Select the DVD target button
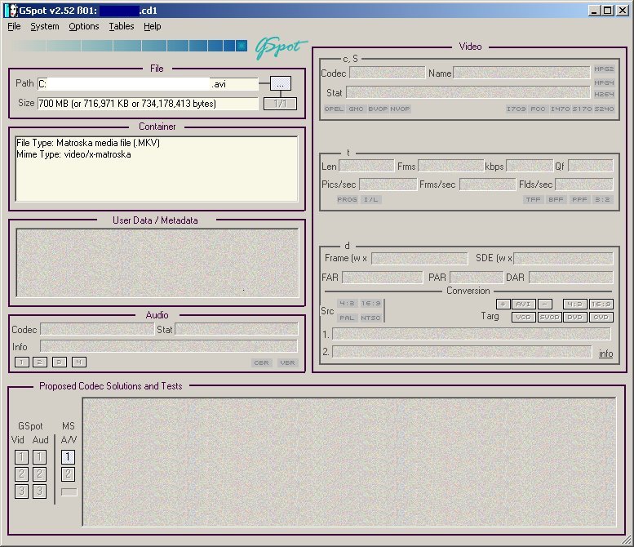 point(574,318)
